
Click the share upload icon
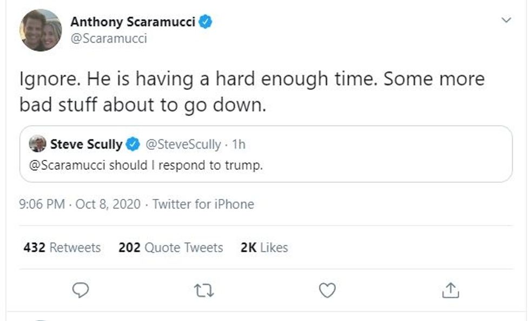(451, 291)
